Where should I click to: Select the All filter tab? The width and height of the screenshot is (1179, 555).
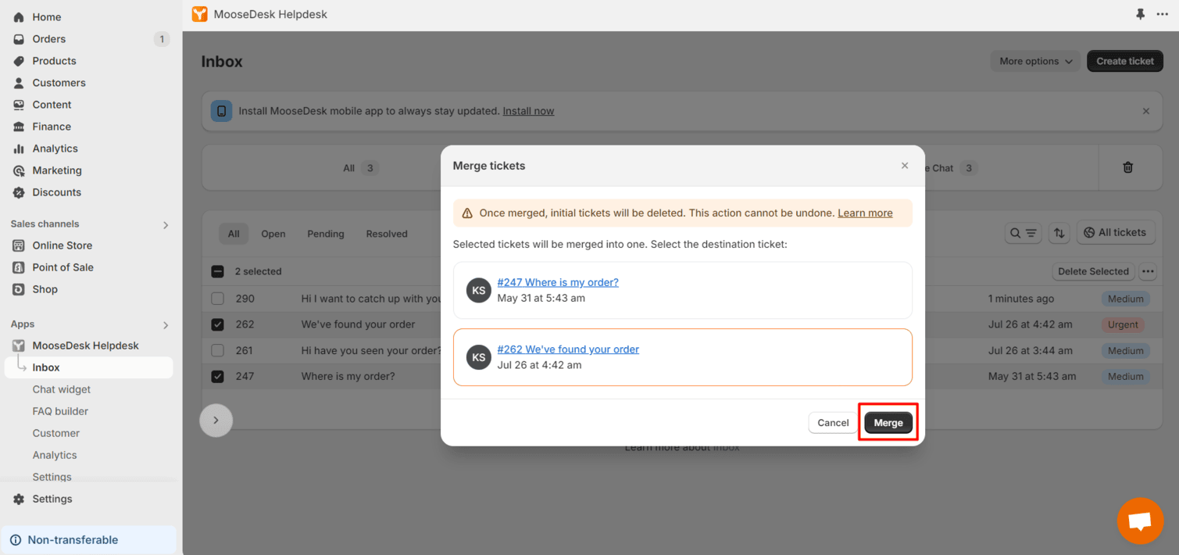[234, 234]
